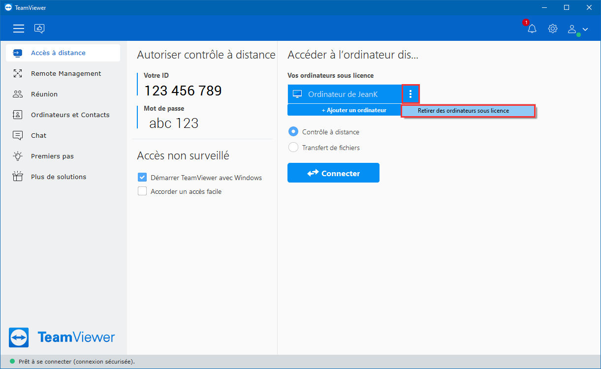Open the hamburger menu icon
The width and height of the screenshot is (601, 369).
pos(19,29)
